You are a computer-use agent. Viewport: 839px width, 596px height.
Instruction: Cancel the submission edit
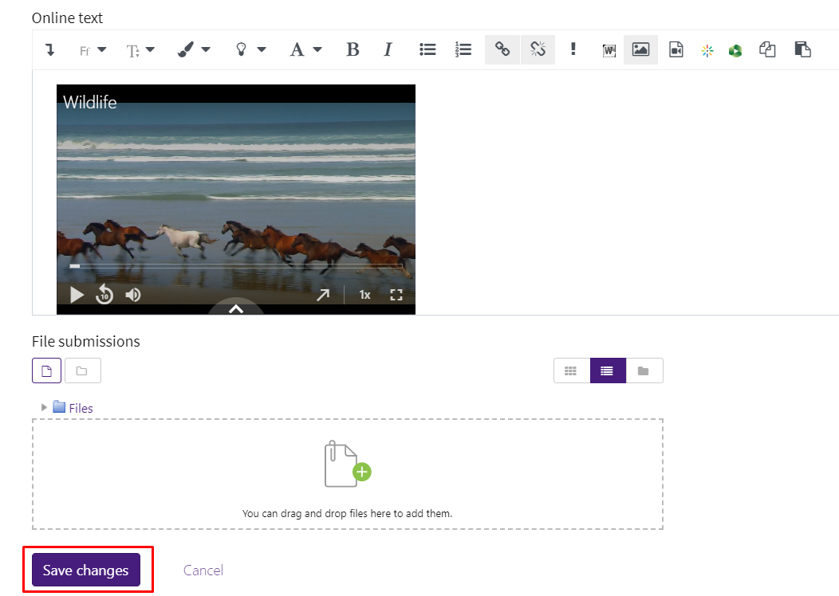click(203, 570)
